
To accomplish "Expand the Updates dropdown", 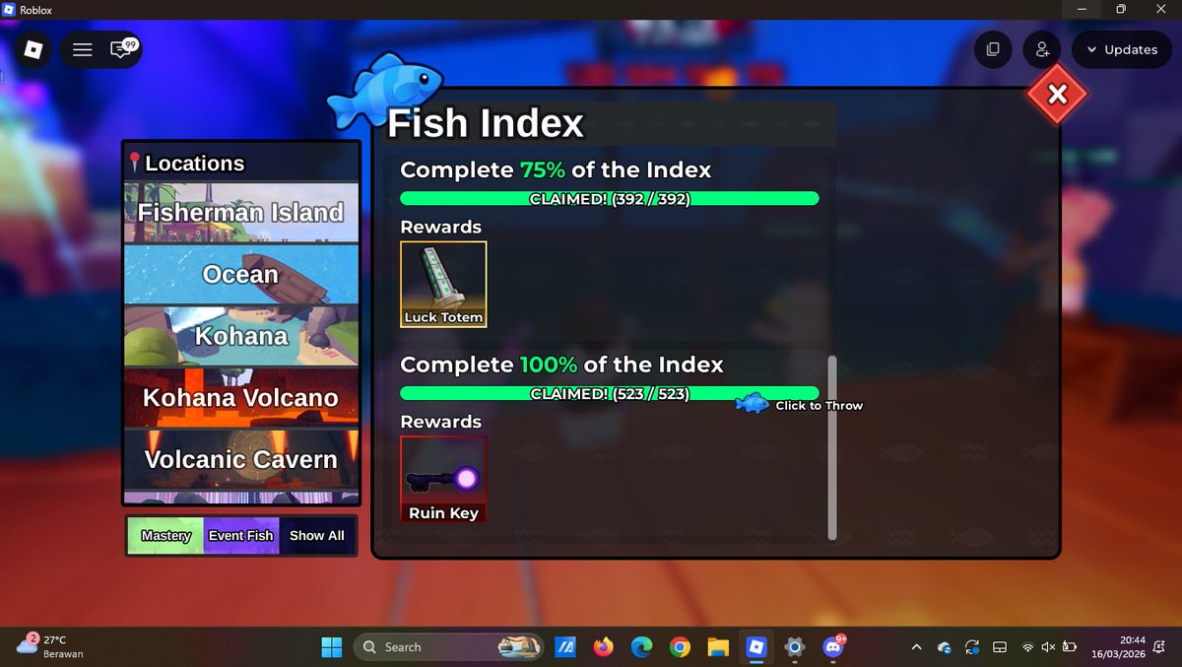I will click(1122, 49).
